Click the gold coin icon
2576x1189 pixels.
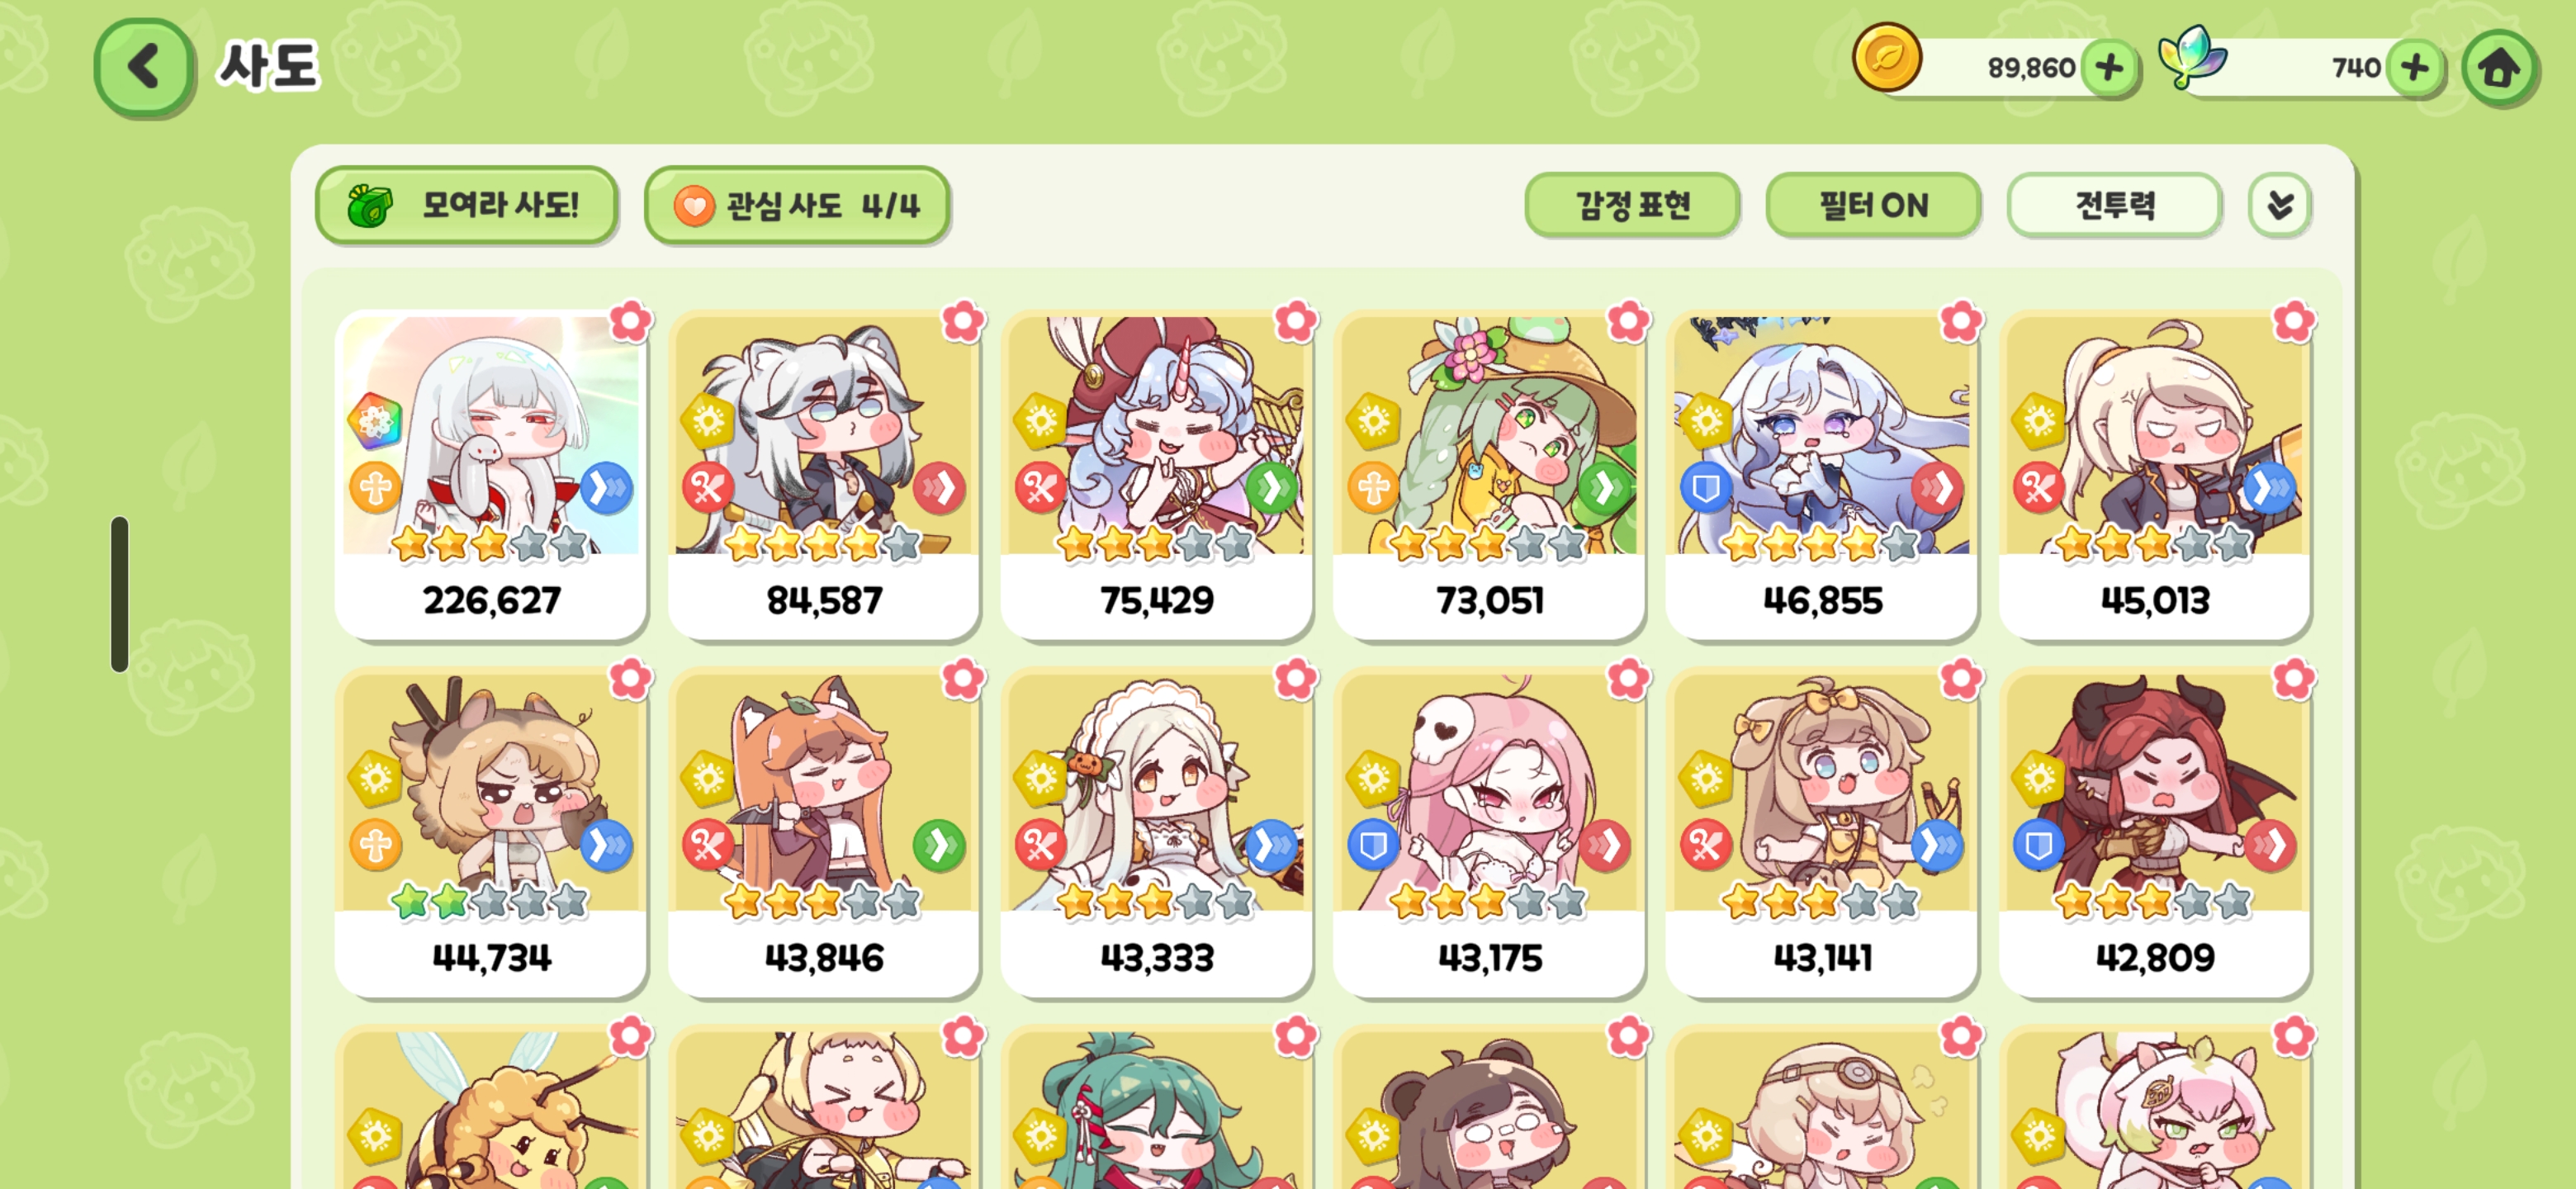pyautogui.click(x=1886, y=59)
